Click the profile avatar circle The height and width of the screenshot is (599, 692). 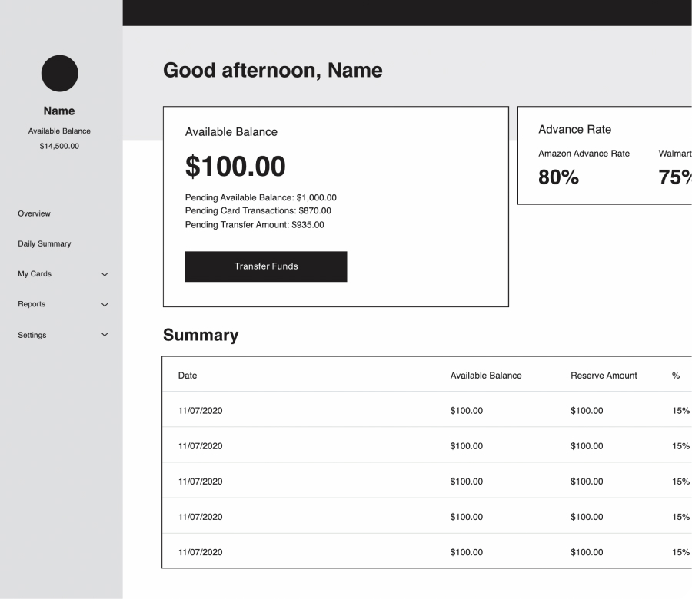59,73
